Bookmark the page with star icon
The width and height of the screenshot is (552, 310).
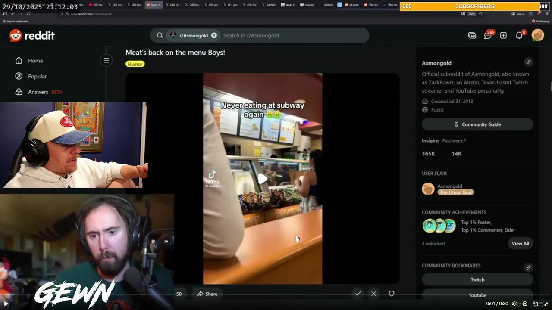click(x=480, y=14)
